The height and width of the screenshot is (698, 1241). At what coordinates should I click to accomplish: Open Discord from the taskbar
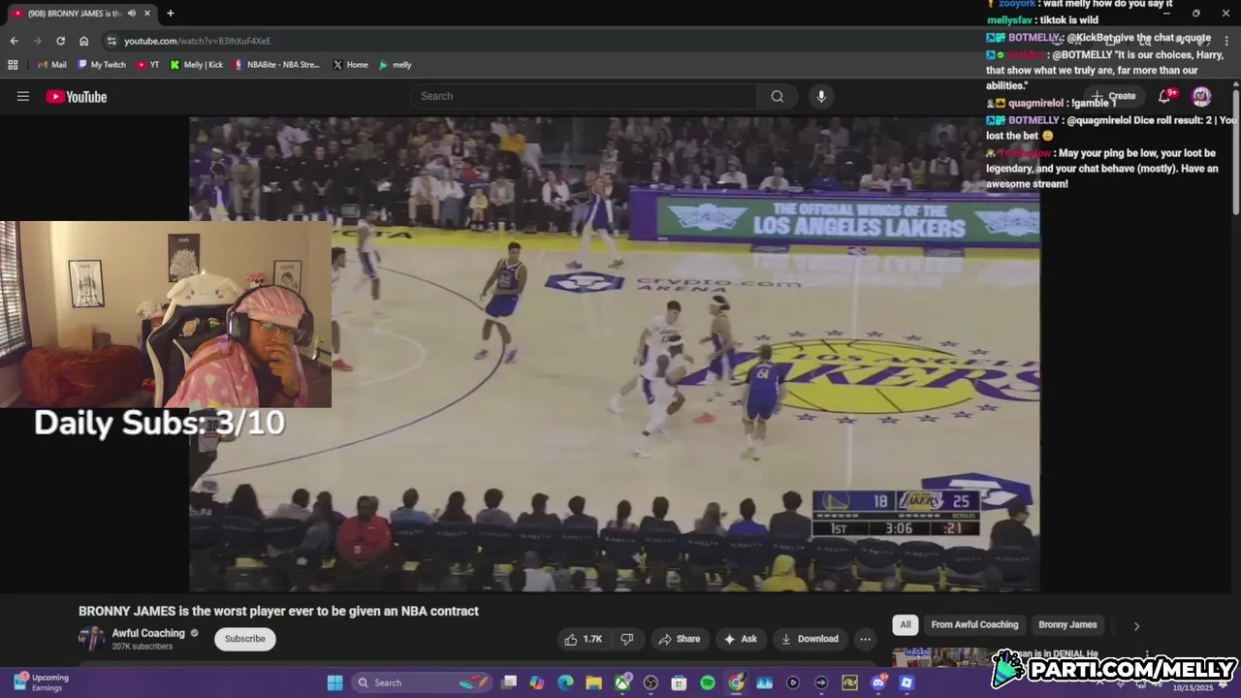tap(878, 682)
